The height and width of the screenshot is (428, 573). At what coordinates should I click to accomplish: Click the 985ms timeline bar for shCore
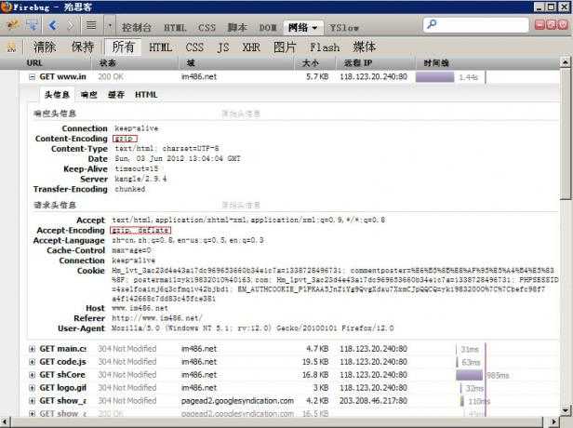469,375
